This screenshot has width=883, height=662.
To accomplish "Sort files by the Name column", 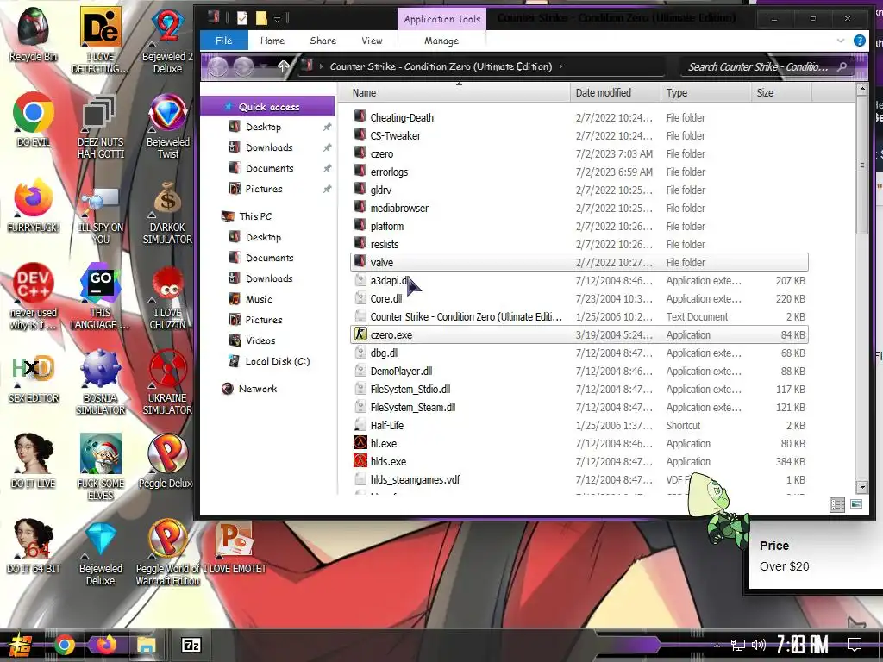I will [x=455, y=93].
